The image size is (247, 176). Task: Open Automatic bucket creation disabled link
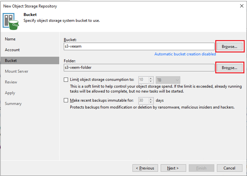(185, 54)
